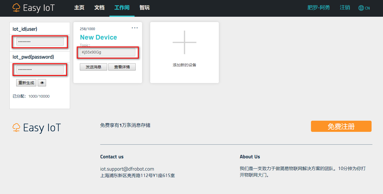Image resolution: width=383 pixels, height=194 pixels.
Task: Select the 工作间 workshop tab
Action: click(x=122, y=8)
